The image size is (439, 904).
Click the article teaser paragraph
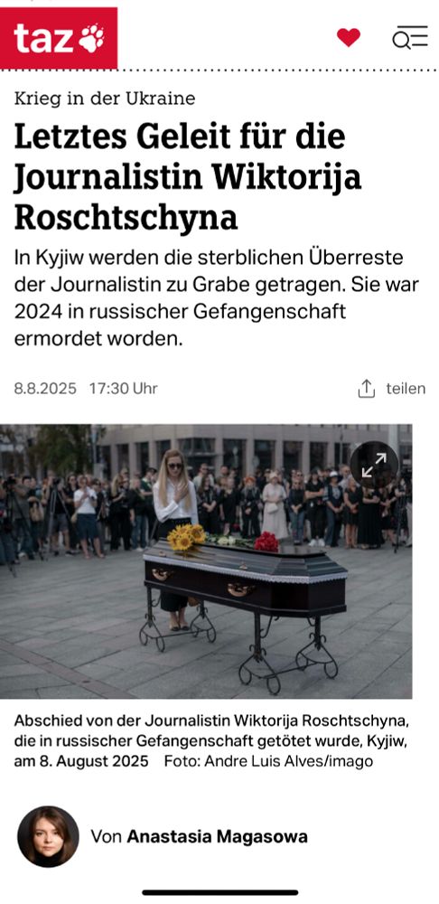216,298
